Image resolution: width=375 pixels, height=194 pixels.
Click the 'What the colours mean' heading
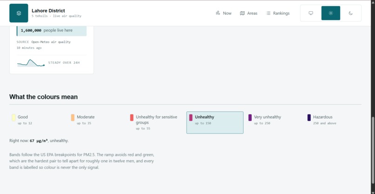44,97
